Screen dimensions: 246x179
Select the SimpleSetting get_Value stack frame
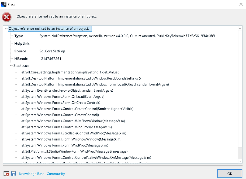[71, 72]
